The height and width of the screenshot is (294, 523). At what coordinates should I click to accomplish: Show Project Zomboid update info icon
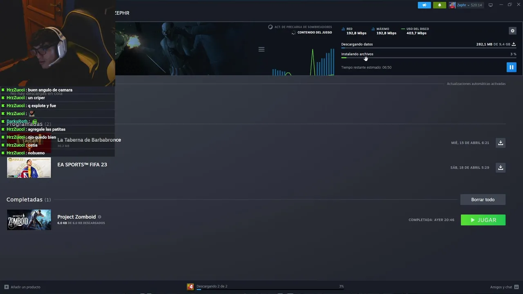(99, 217)
